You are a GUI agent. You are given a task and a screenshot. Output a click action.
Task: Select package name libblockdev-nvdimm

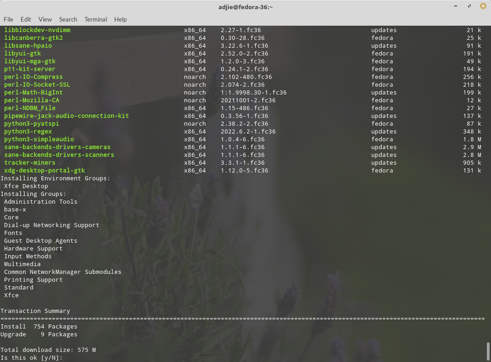tap(37, 30)
